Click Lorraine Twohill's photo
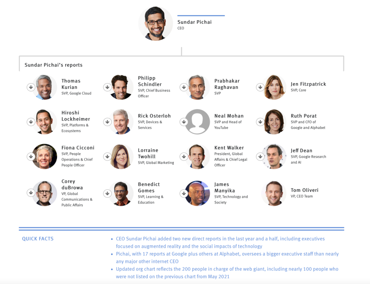 pyautogui.click(x=121, y=156)
